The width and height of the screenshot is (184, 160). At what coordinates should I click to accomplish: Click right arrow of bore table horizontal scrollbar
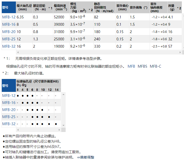pos(60,130)
